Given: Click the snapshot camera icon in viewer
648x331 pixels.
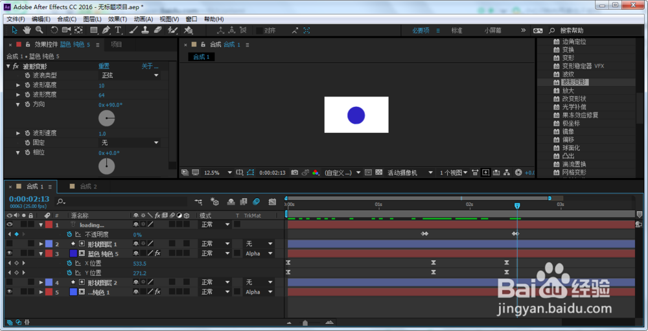Looking at the screenshot, I should click(x=294, y=172).
